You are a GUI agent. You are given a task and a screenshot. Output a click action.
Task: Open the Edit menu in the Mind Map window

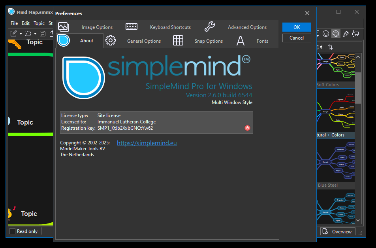26,23
